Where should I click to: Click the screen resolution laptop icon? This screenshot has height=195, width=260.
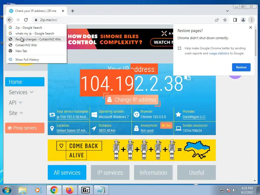tap(178, 128)
